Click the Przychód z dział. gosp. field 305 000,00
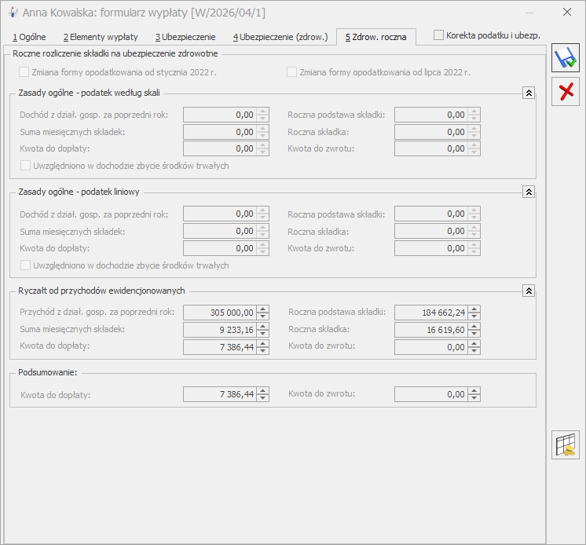Image resolution: width=586 pixels, height=545 pixels. point(220,313)
